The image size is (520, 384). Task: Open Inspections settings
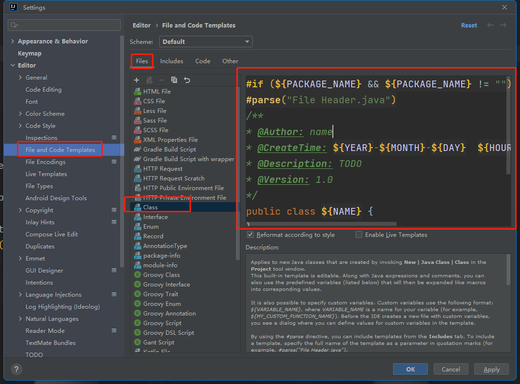(41, 137)
